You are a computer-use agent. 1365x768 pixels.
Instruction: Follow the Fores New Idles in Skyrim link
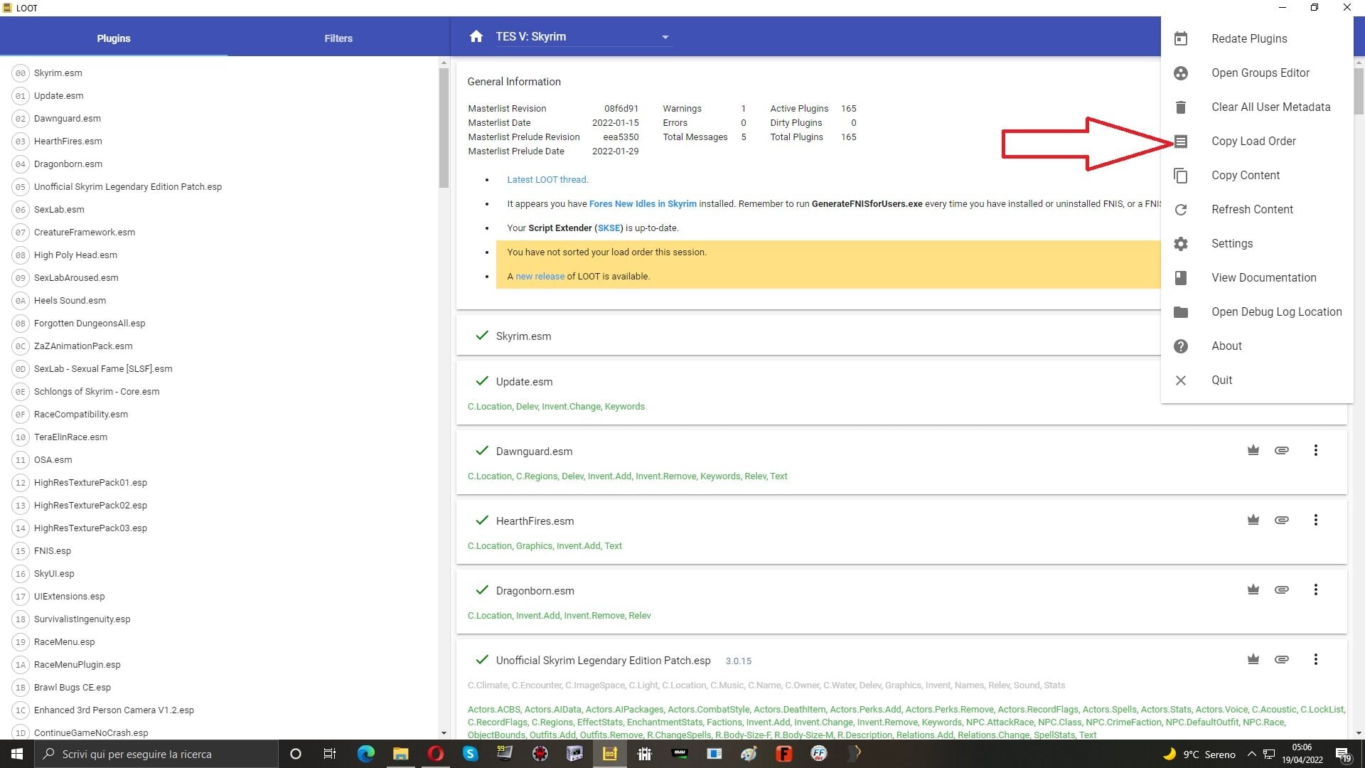pos(643,204)
